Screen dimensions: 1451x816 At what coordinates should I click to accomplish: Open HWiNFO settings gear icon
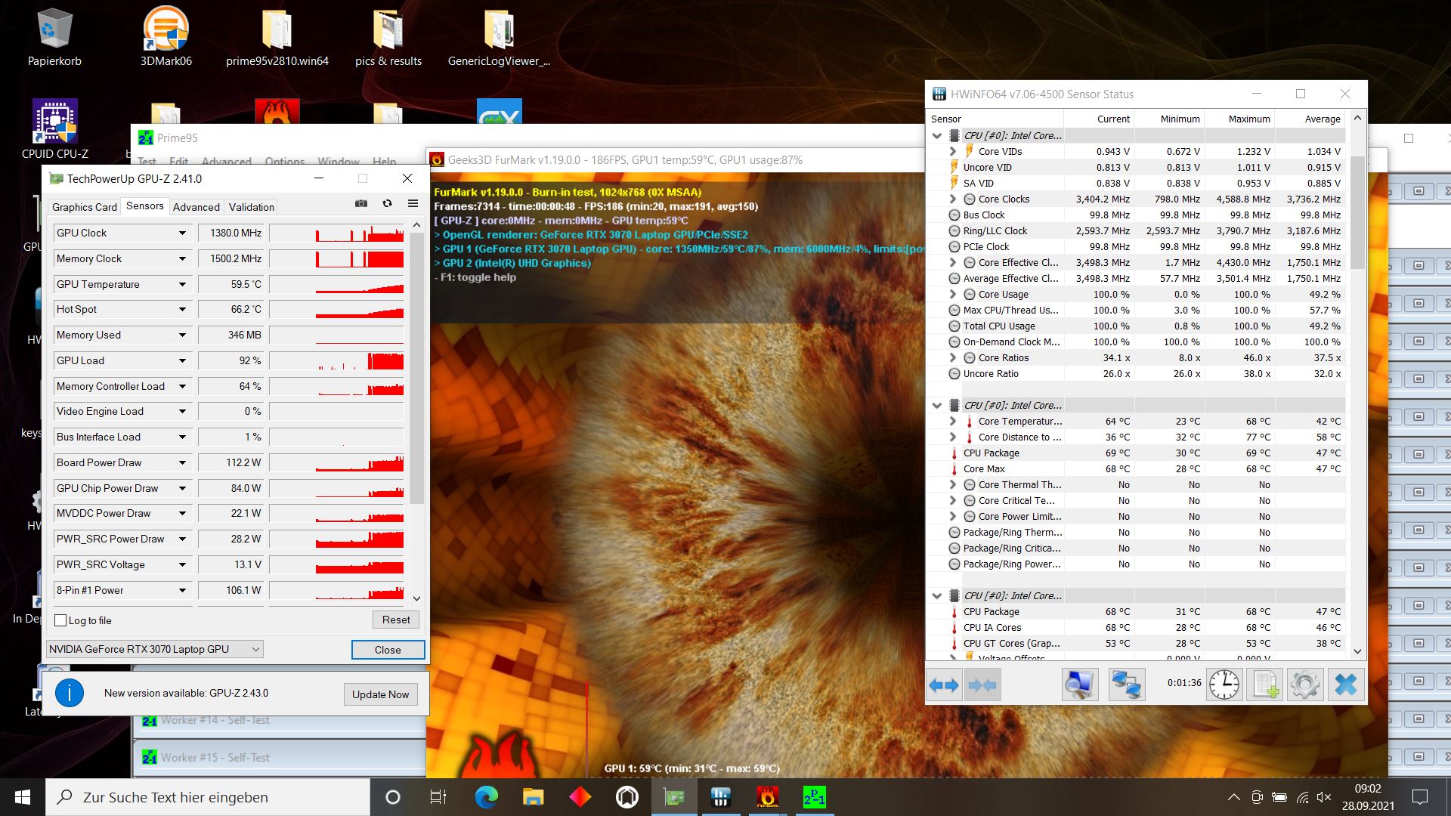click(1305, 685)
